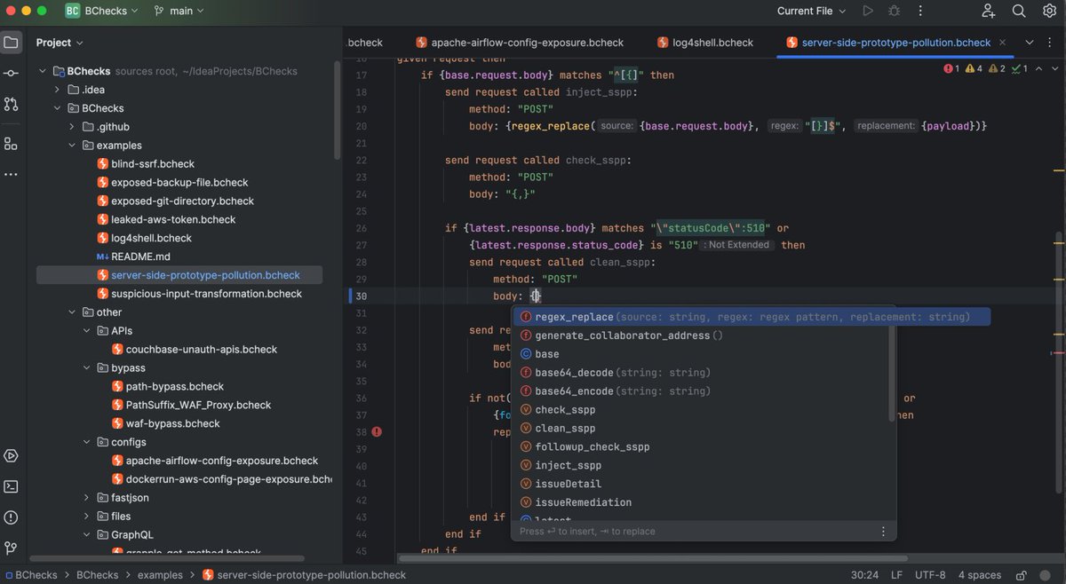Open the Terminal tool window icon
Image resolution: width=1066 pixels, height=584 pixels.
pyautogui.click(x=11, y=486)
